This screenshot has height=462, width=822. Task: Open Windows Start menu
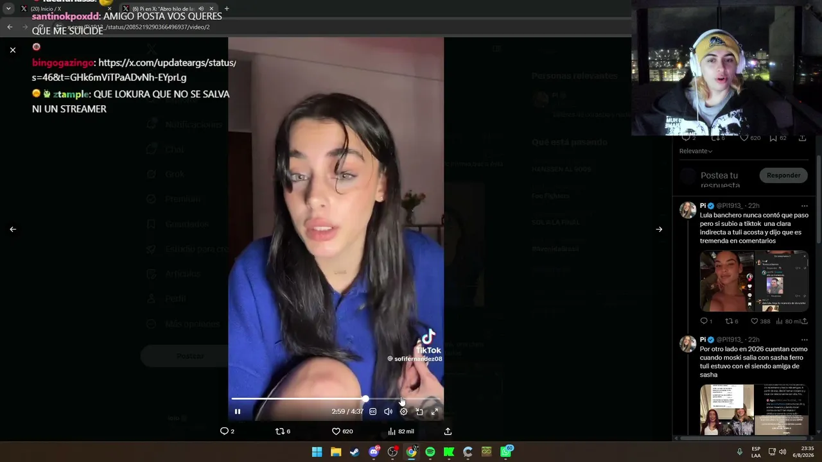317,452
